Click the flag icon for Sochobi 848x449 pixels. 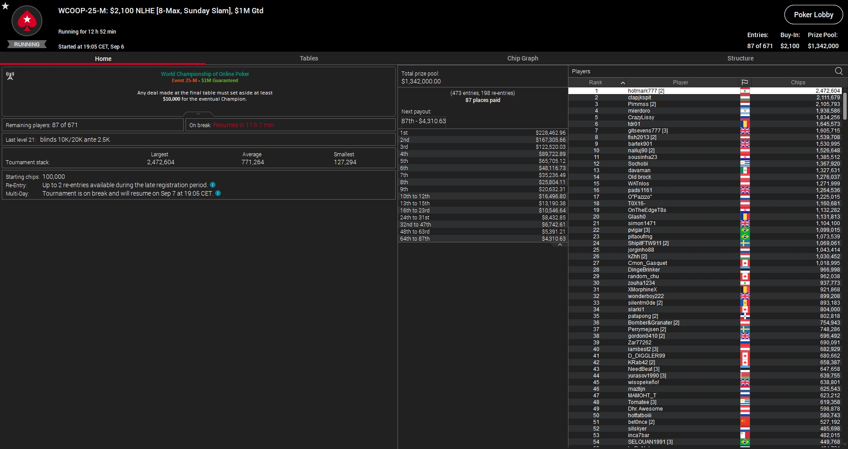pyautogui.click(x=745, y=164)
